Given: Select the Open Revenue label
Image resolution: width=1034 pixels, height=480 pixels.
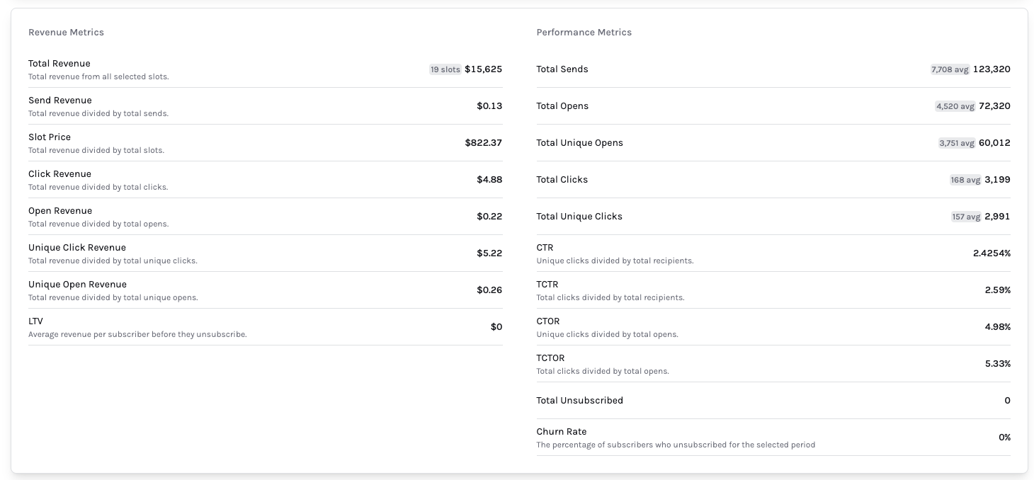Looking at the screenshot, I should click(x=60, y=211).
